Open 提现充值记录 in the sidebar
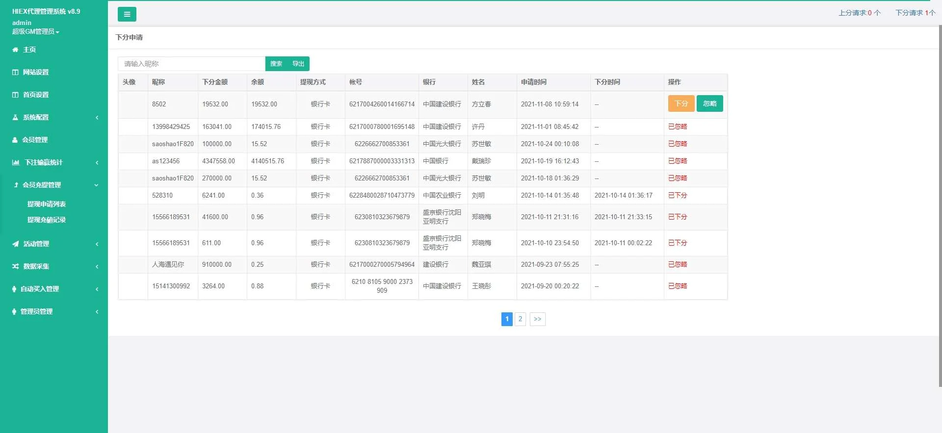The width and height of the screenshot is (942, 433). pos(47,220)
